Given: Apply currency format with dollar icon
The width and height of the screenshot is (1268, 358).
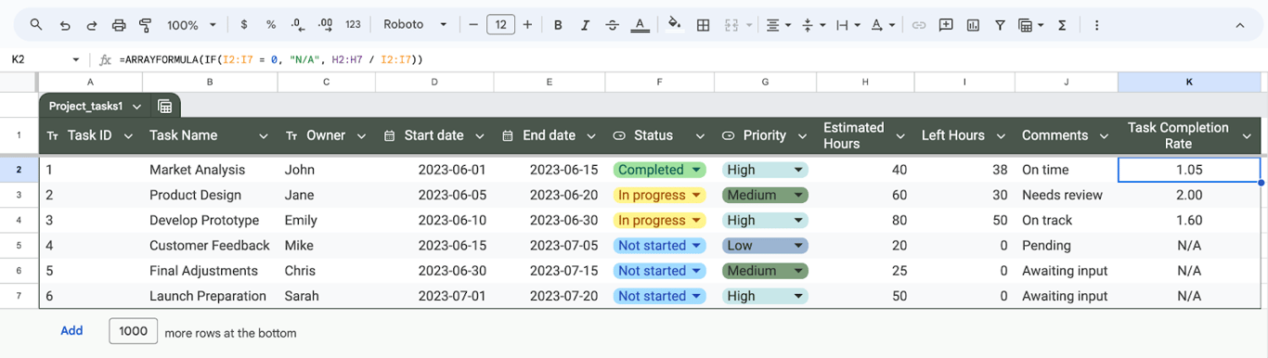Looking at the screenshot, I should (243, 25).
